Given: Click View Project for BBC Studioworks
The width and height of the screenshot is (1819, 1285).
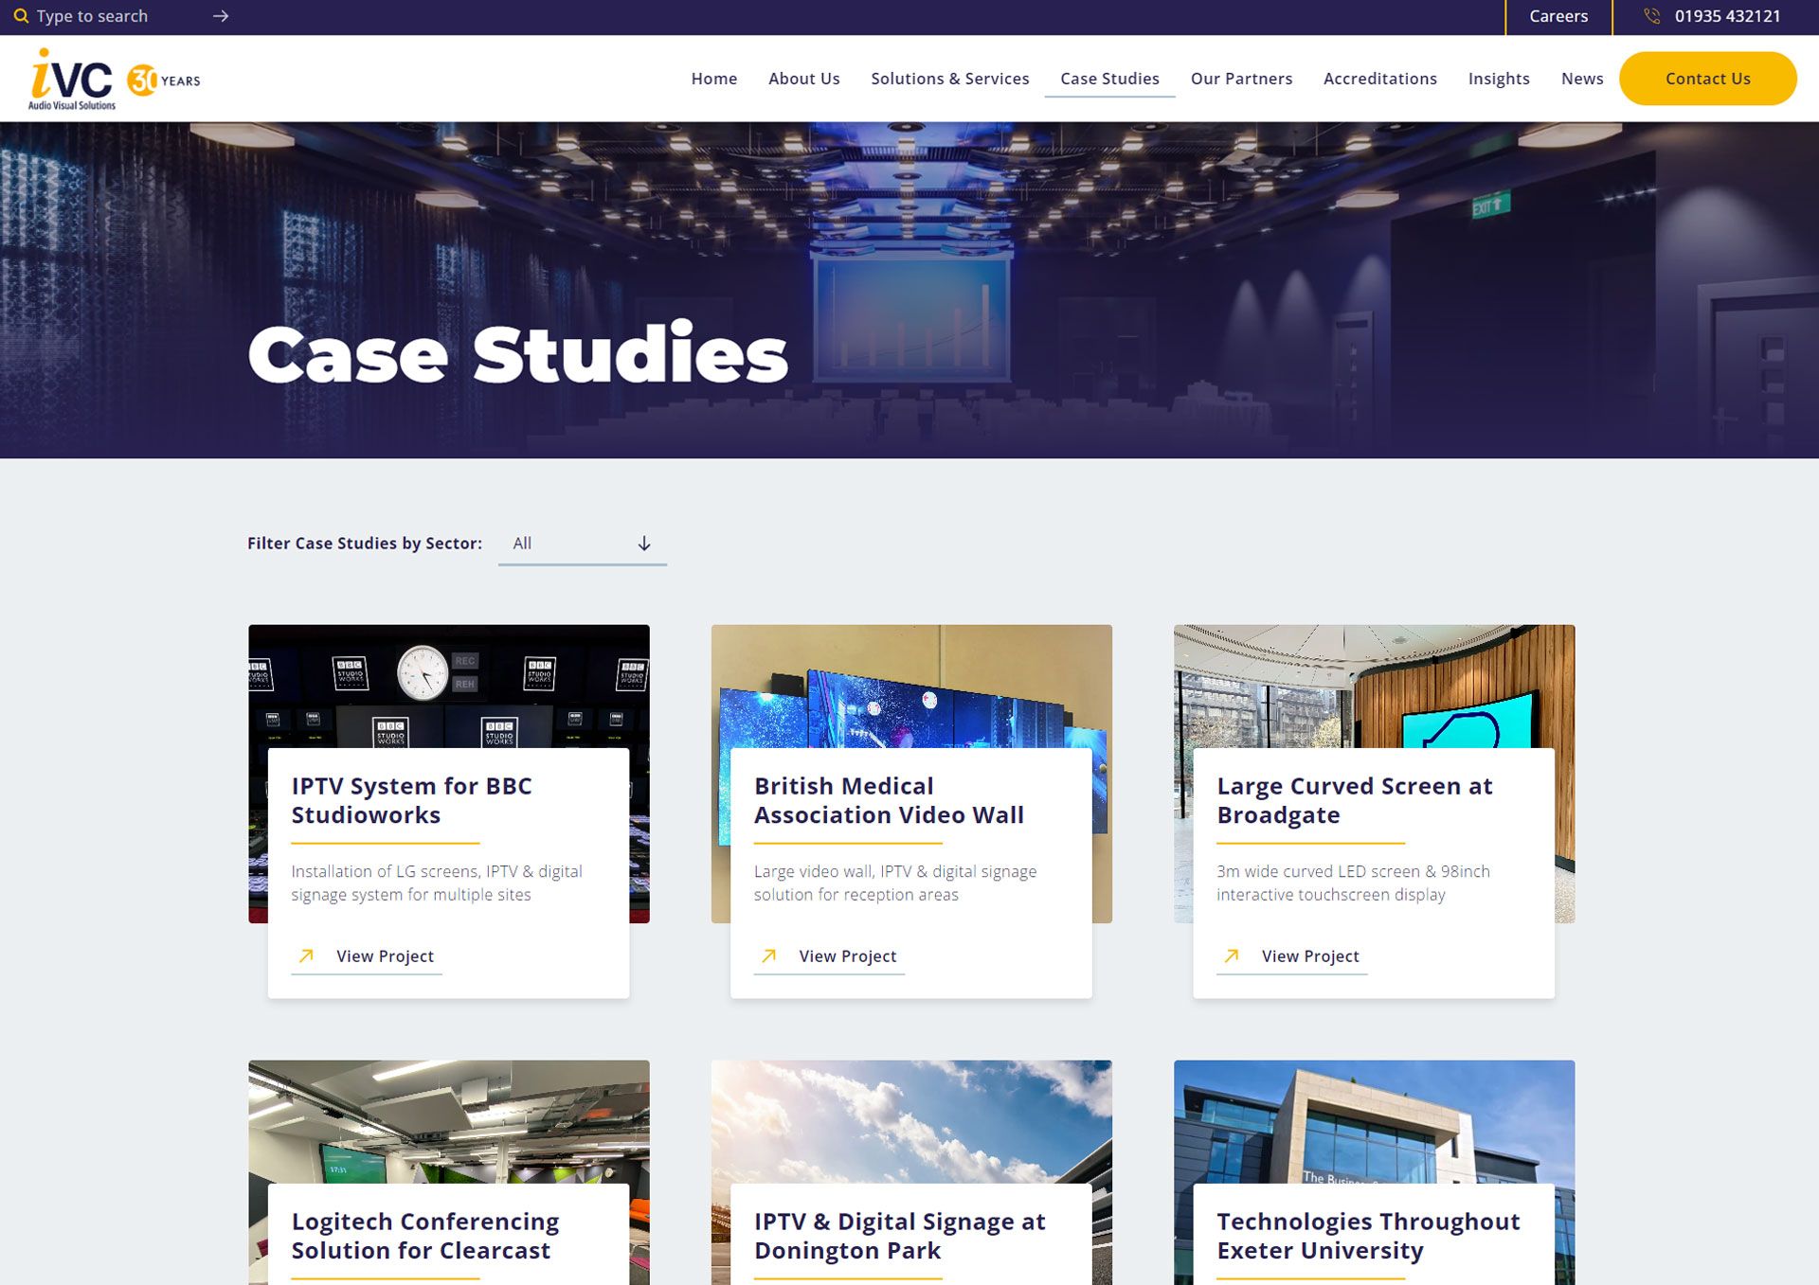Looking at the screenshot, I should pyautogui.click(x=385, y=956).
